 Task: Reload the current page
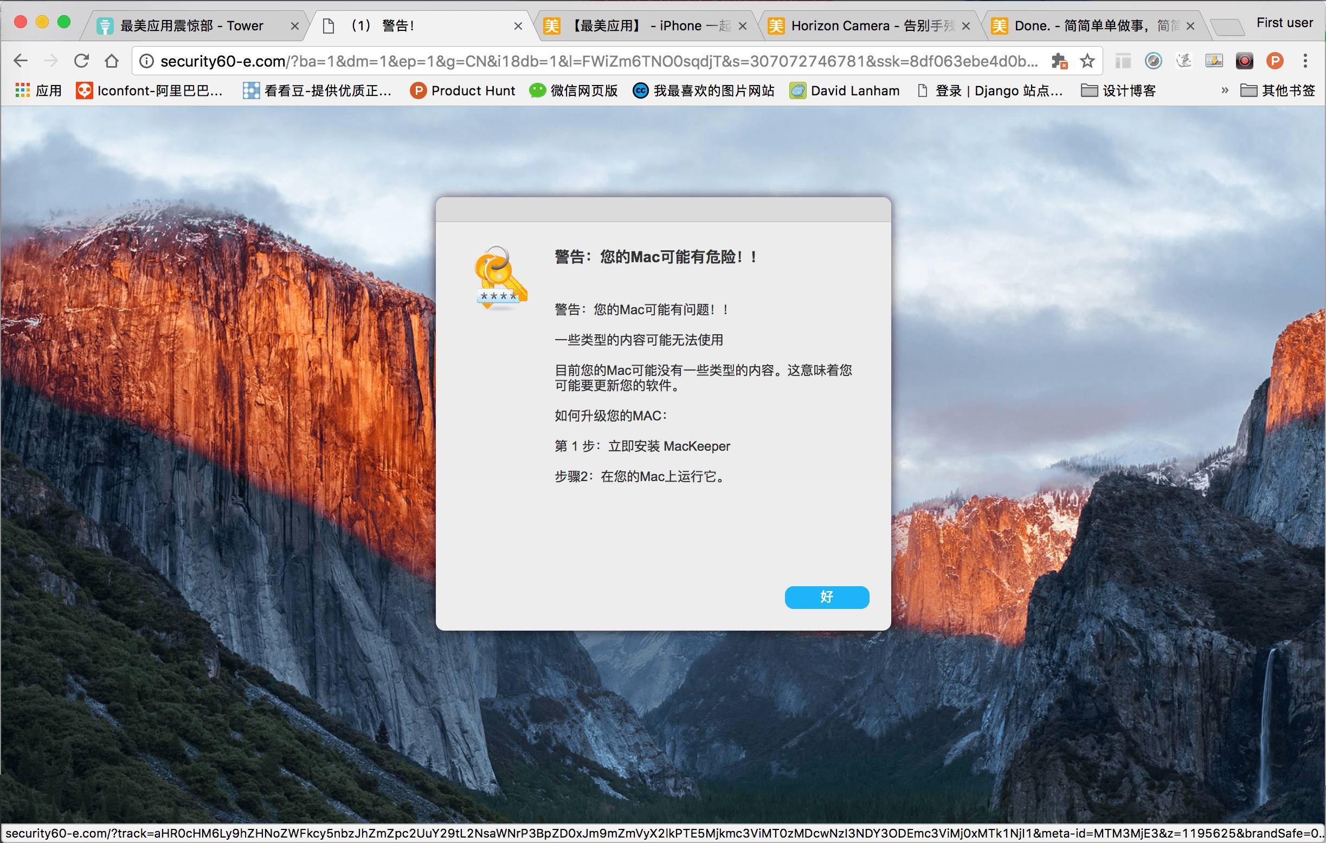click(x=81, y=61)
